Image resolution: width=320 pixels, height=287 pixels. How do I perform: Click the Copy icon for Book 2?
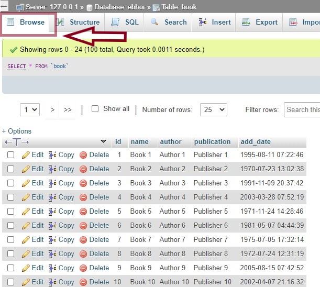coord(52,169)
